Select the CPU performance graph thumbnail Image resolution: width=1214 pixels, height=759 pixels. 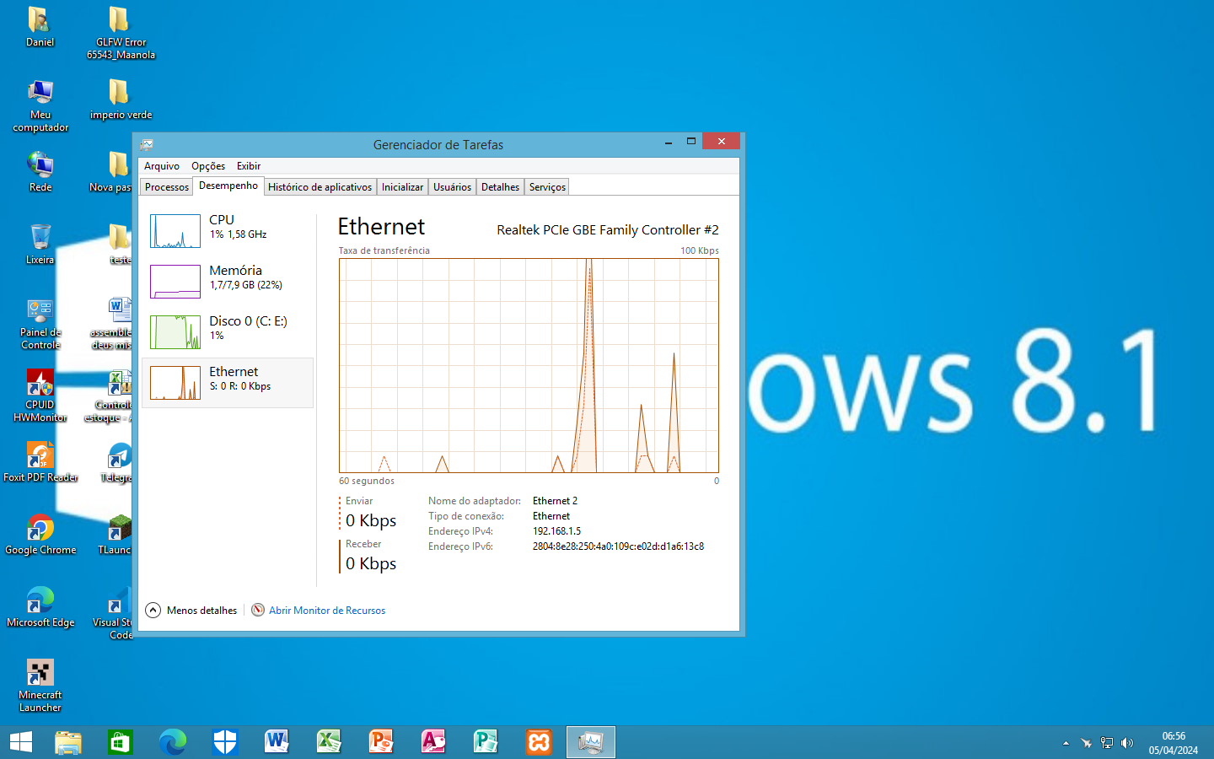(175, 231)
